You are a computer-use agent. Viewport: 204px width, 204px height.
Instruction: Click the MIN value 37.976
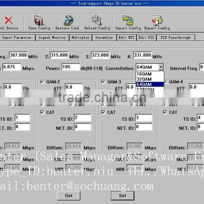coord(13,168)
